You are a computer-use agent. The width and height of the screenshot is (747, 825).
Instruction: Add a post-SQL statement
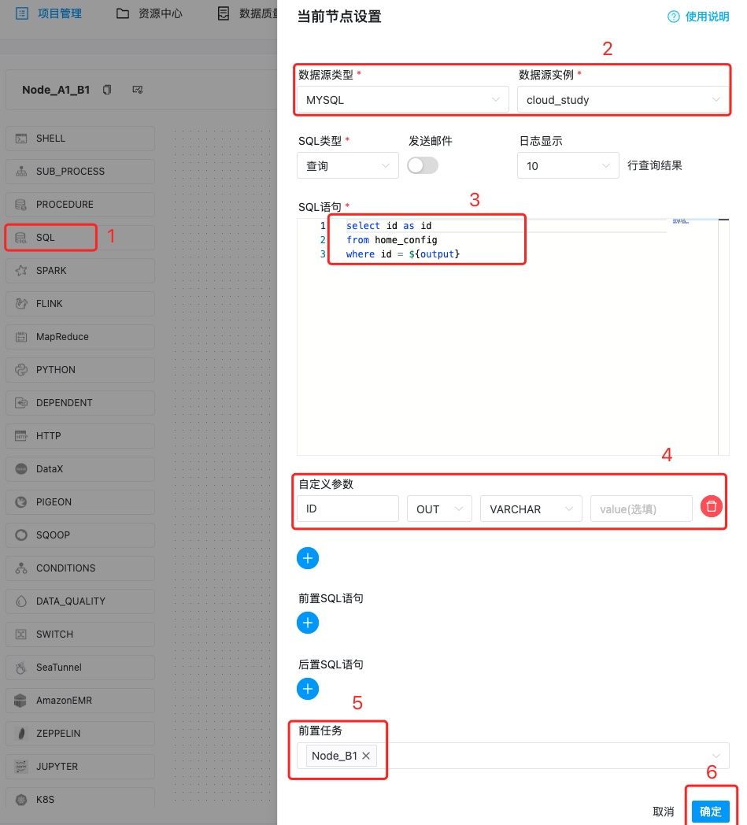308,689
